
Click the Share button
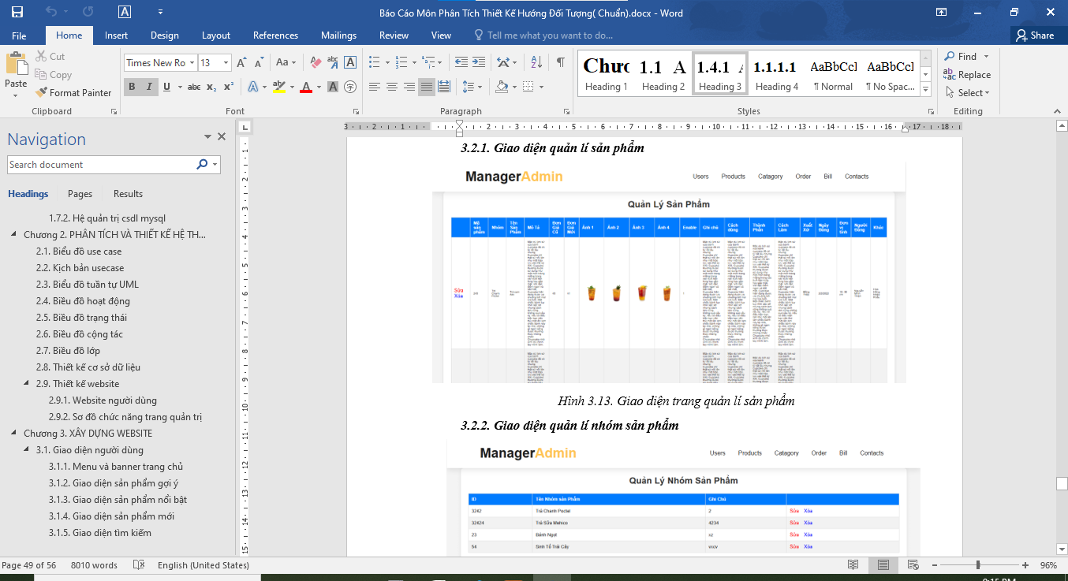(x=1037, y=35)
